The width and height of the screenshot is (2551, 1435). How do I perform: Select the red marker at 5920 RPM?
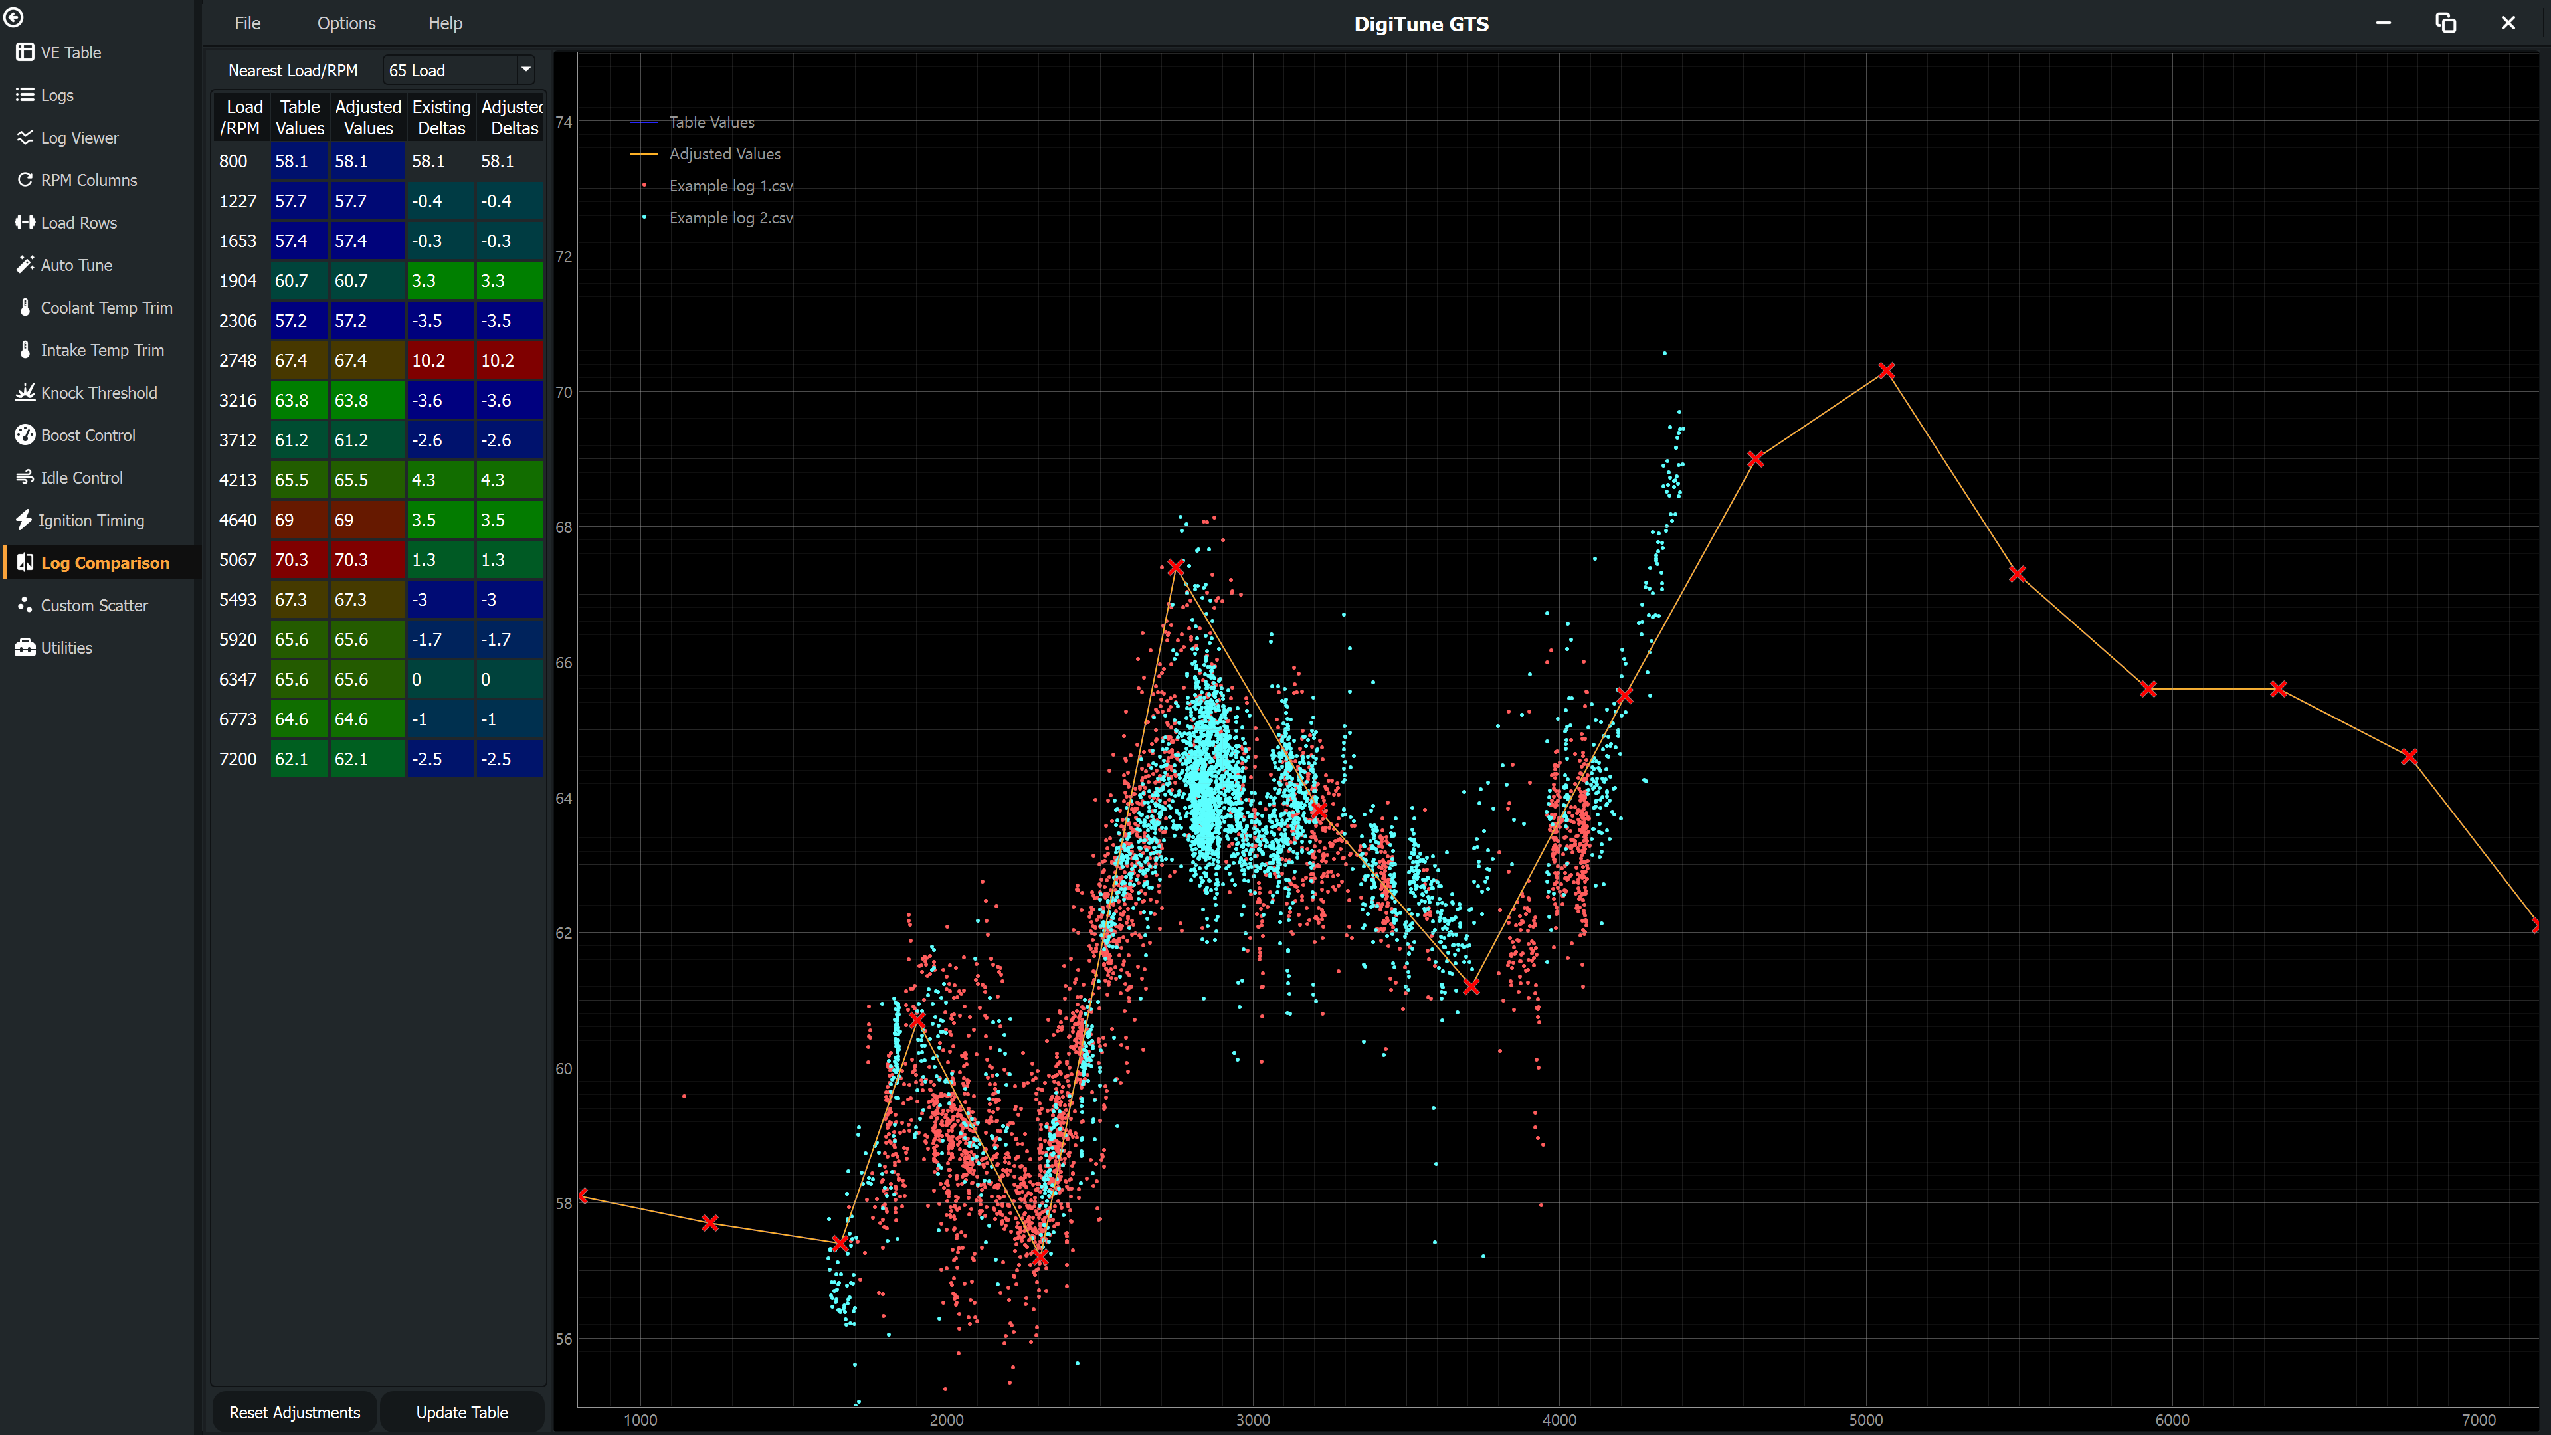click(2148, 688)
